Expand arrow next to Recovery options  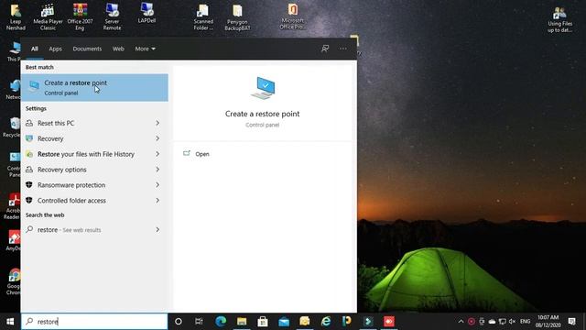(x=157, y=170)
